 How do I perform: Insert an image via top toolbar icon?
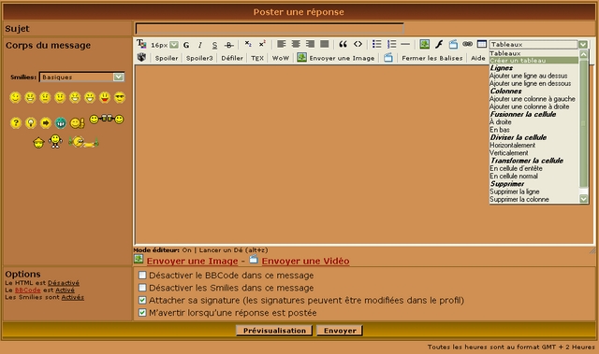pyautogui.click(x=424, y=44)
